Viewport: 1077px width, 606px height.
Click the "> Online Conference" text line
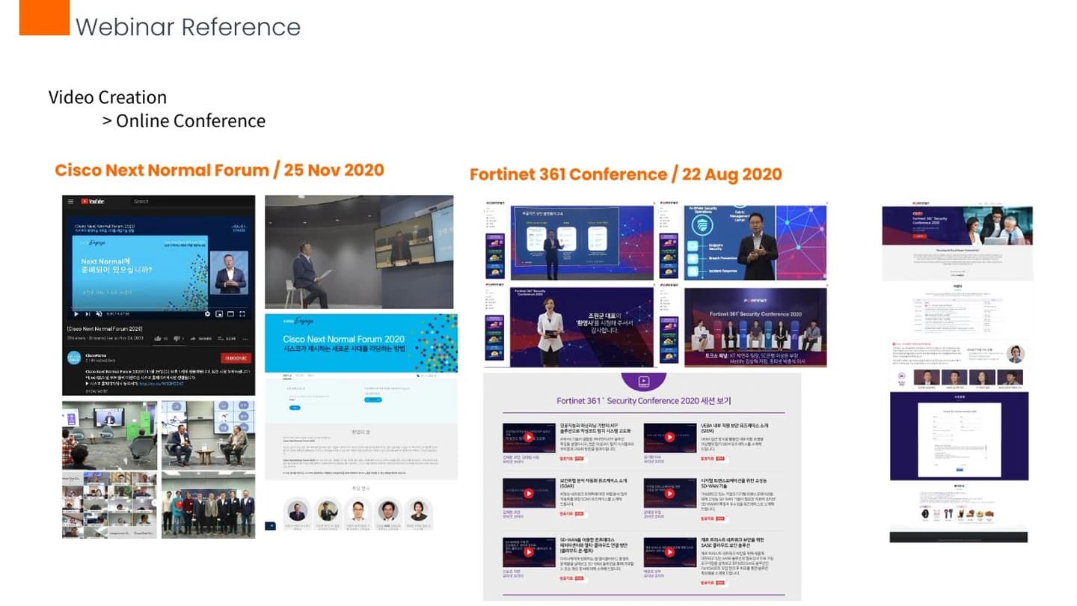point(184,120)
